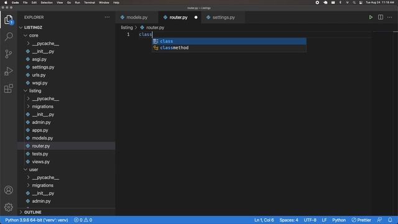
Task: Open the Manage gear icon
Action: pos(9,207)
